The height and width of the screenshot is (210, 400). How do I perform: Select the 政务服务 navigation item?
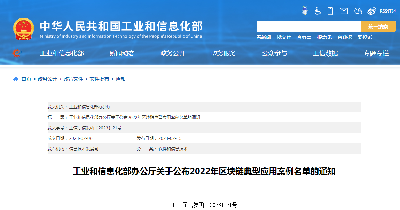[223, 53]
